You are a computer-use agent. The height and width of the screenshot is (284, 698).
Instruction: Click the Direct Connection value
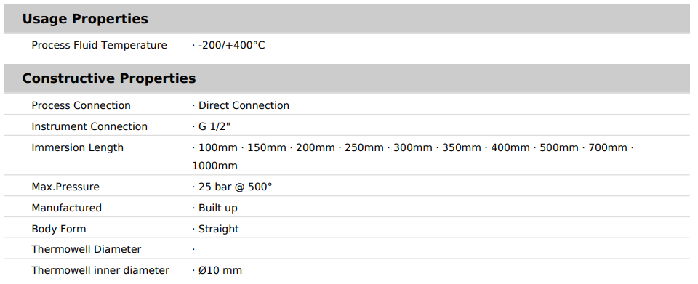coord(244,106)
